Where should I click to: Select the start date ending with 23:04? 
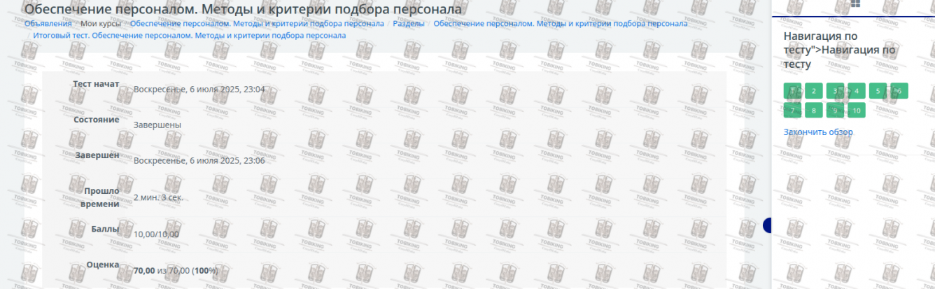[x=199, y=90]
